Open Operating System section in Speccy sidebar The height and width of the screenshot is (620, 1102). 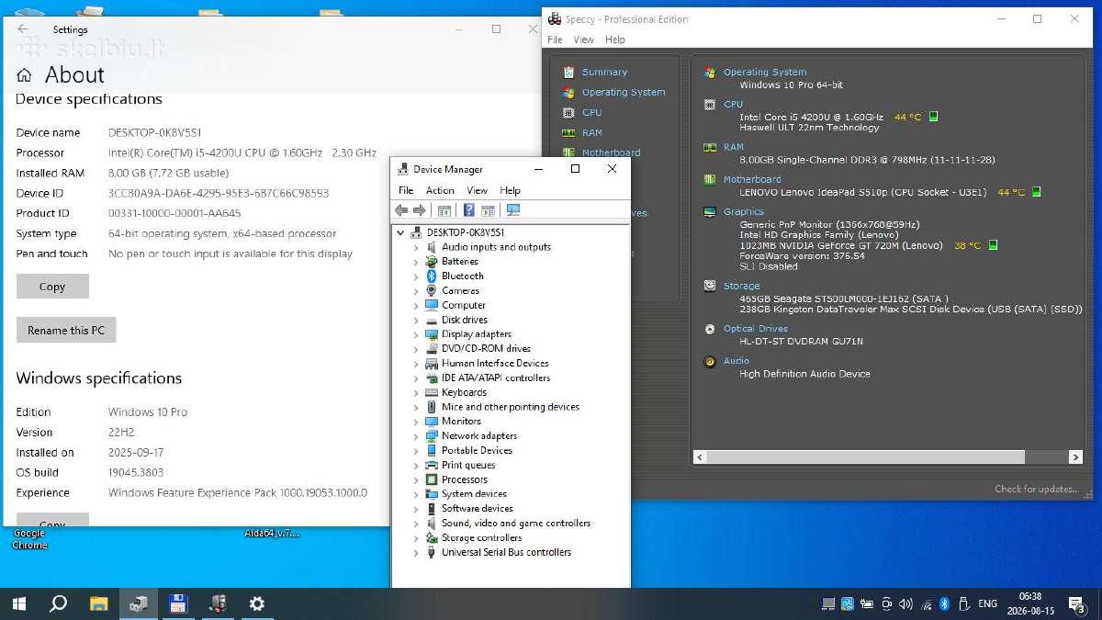tap(624, 92)
